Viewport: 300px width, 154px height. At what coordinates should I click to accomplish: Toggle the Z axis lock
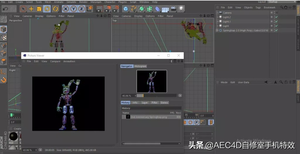[x=81, y=9]
